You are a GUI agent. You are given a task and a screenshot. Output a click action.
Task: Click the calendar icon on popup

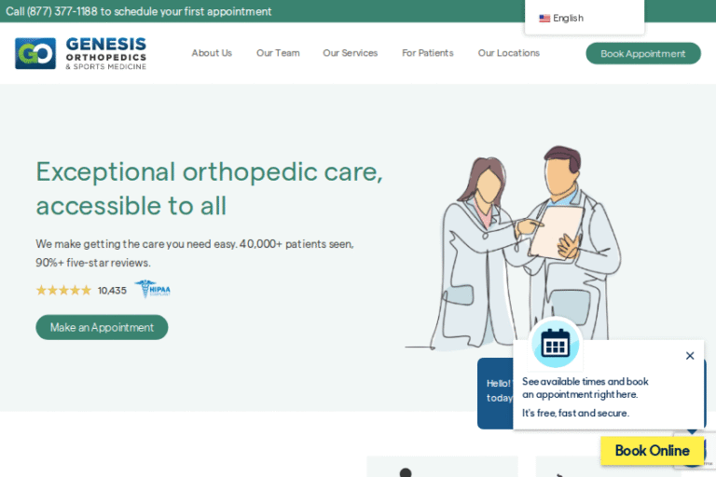pos(556,344)
